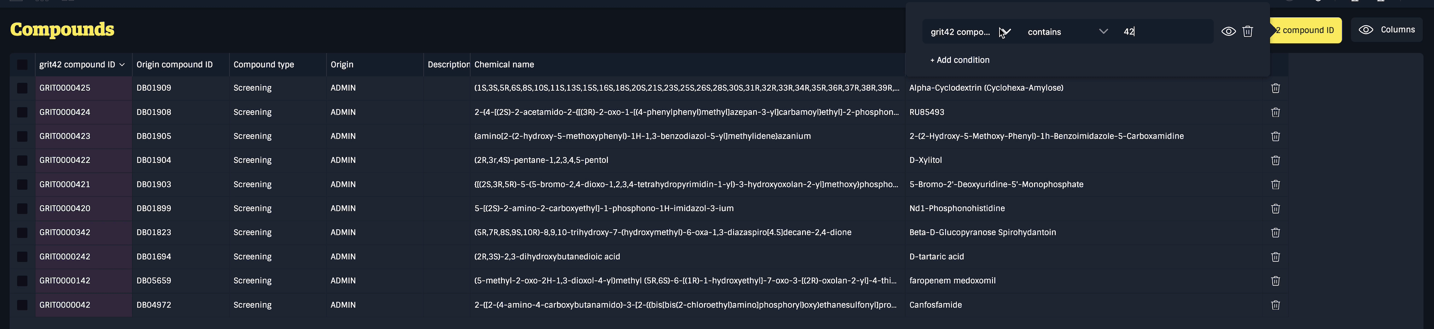
Task: Remove the faropenem medoxomil row
Action: [x=1275, y=281]
